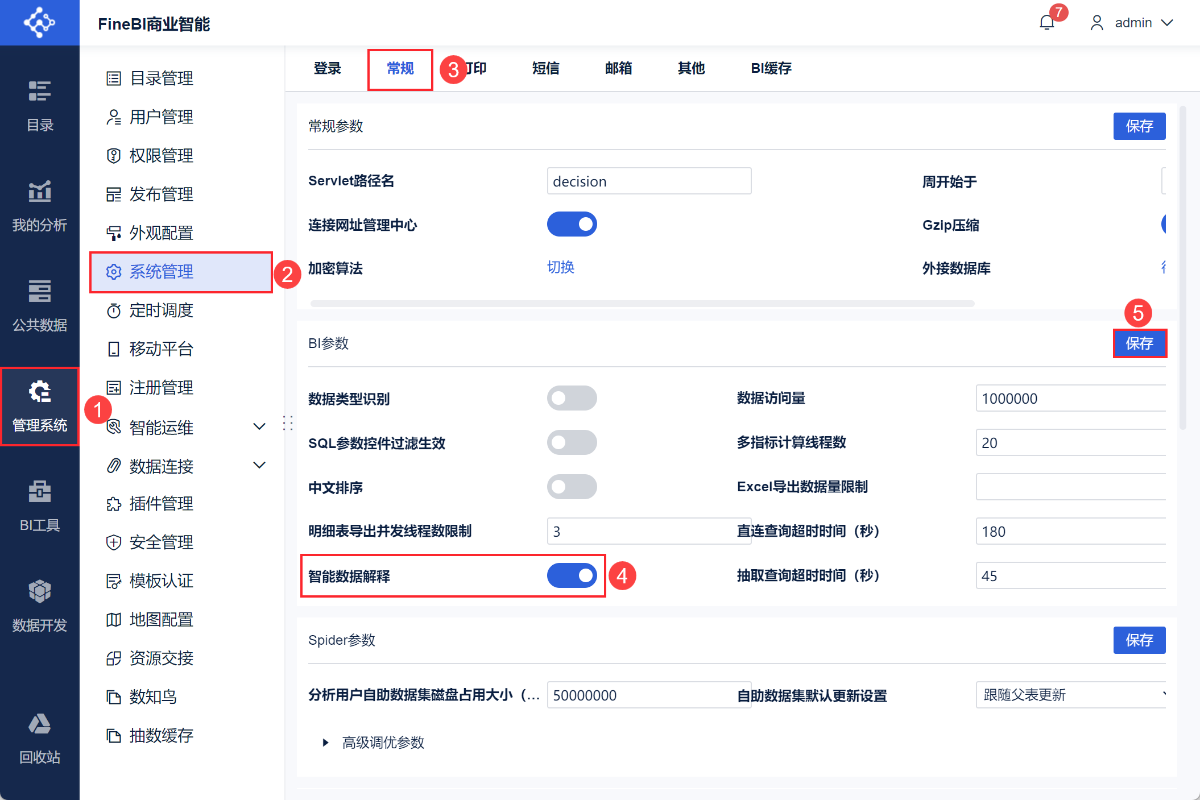The width and height of the screenshot is (1200, 800).
Task: Switch to the BI缓存 tab
Action: pos(771,68)
